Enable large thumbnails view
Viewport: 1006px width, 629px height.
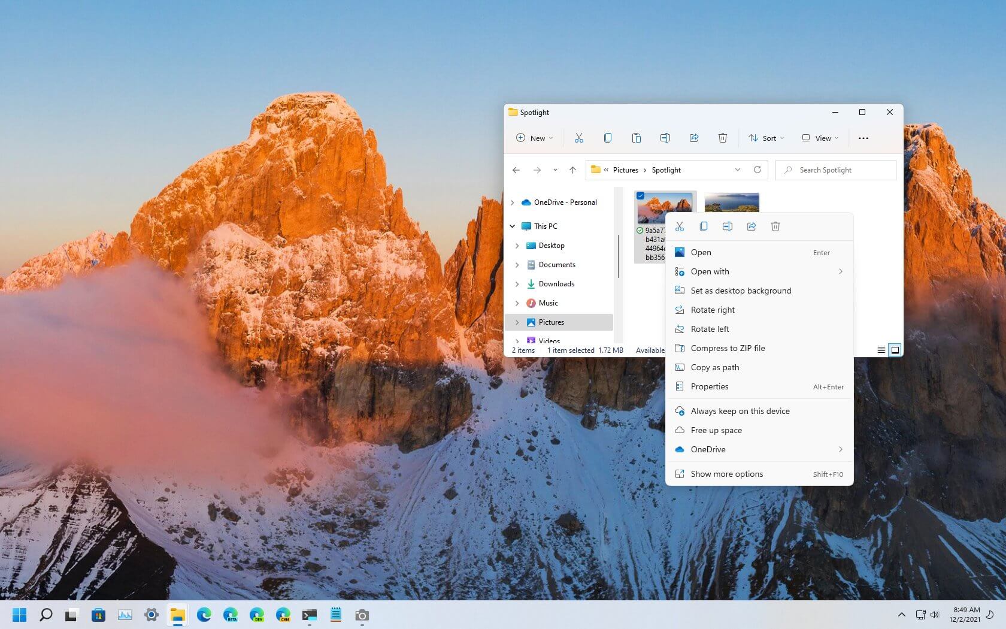[895, 349]
